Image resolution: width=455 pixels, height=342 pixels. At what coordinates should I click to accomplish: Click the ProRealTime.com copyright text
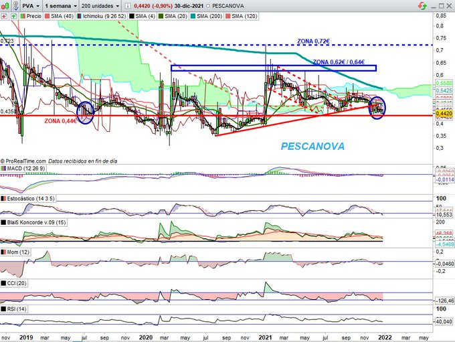coord(23,161)
